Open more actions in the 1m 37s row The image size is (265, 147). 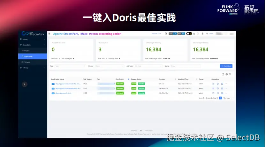pos(226,84)
